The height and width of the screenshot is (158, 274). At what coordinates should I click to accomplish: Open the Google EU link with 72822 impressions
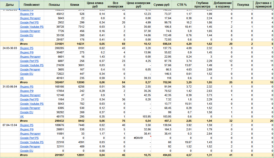[x=26, y=74]
